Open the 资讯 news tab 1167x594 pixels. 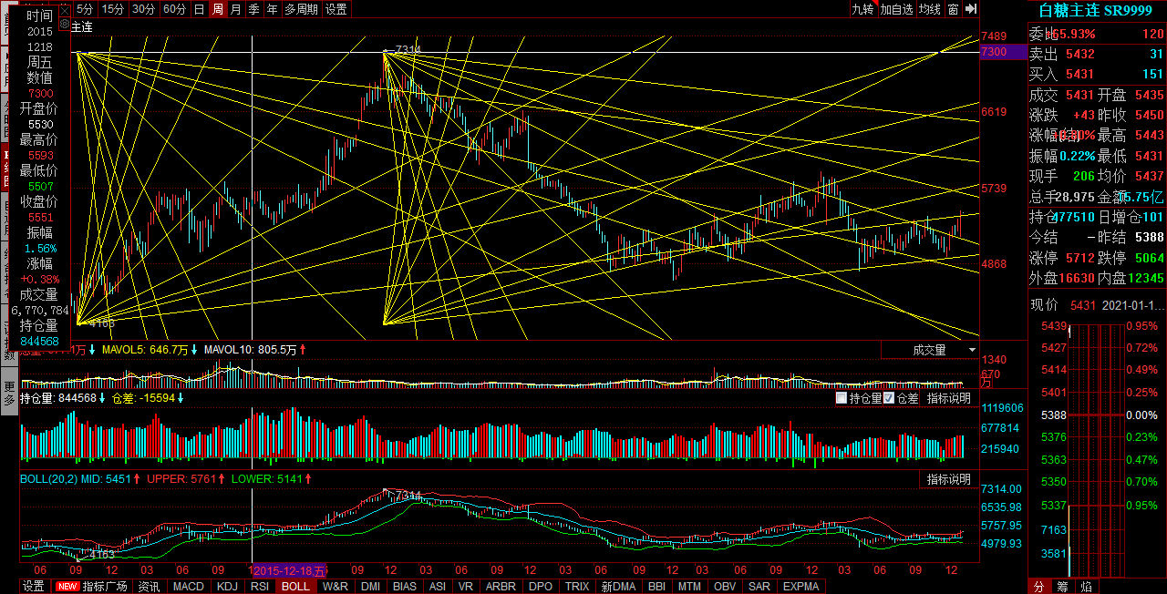149,587
